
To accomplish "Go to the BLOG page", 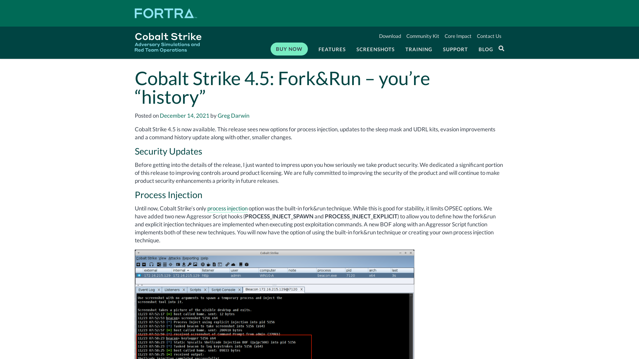I will 486,49.
